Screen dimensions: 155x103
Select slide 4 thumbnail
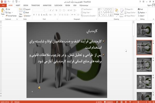pyautogui.click(x=144, y=82)
